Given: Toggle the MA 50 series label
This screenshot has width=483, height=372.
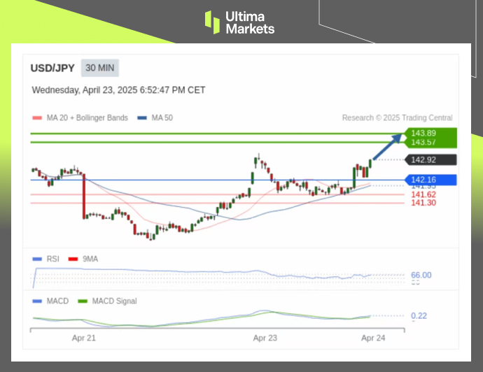Looking at the screenshot, I should 162,118.
